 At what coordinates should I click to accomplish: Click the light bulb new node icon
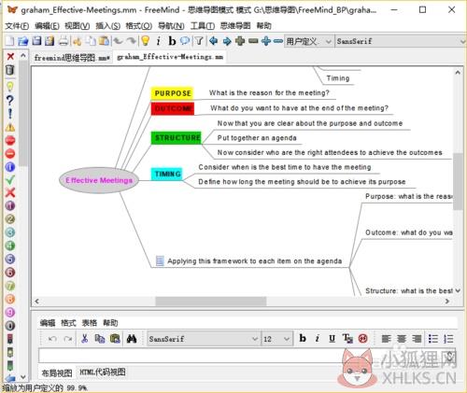(x=145, y=41)
